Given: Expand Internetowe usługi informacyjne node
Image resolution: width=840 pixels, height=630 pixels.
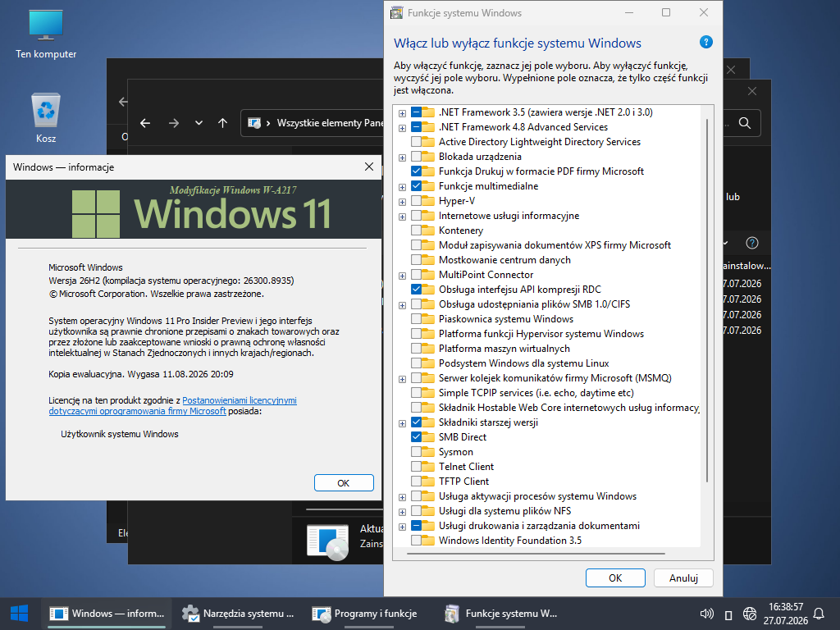Looking at the screenshot, I should click(402, 217).
